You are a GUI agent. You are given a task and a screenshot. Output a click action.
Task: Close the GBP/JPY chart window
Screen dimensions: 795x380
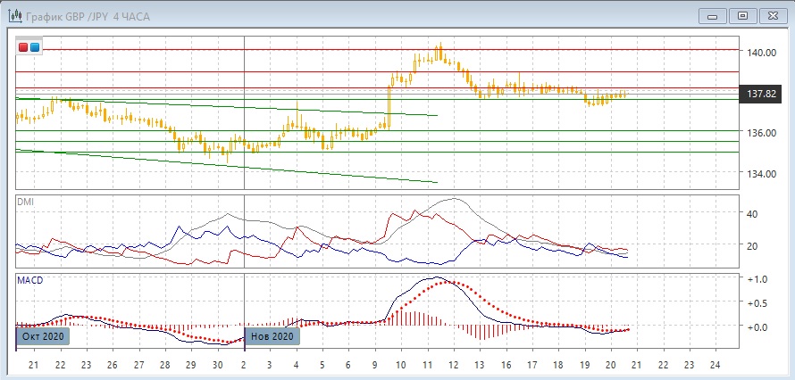773,15
